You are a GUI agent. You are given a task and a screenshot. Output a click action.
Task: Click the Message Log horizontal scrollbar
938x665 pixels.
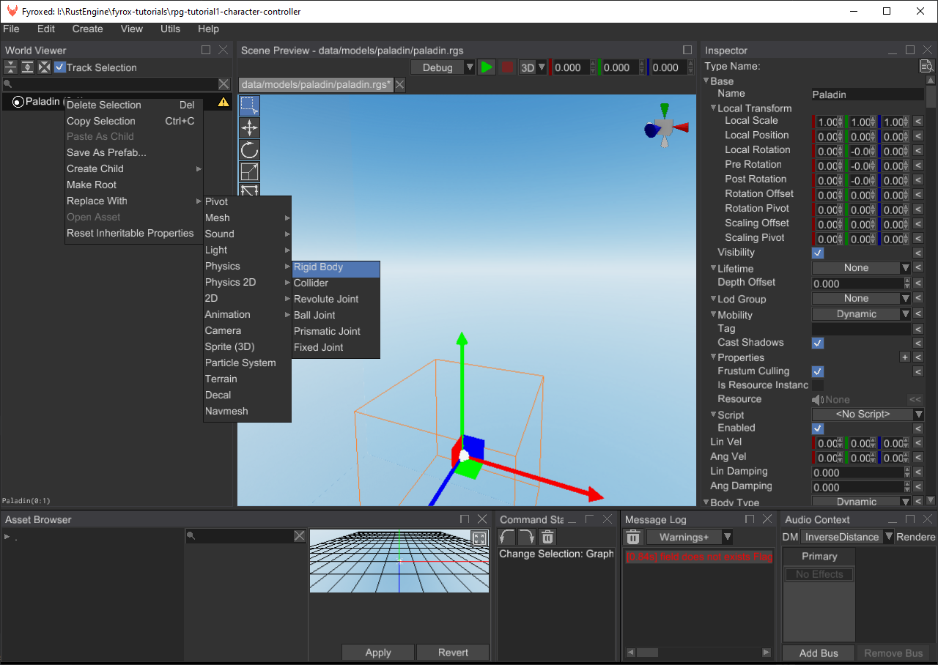[699, 652]
